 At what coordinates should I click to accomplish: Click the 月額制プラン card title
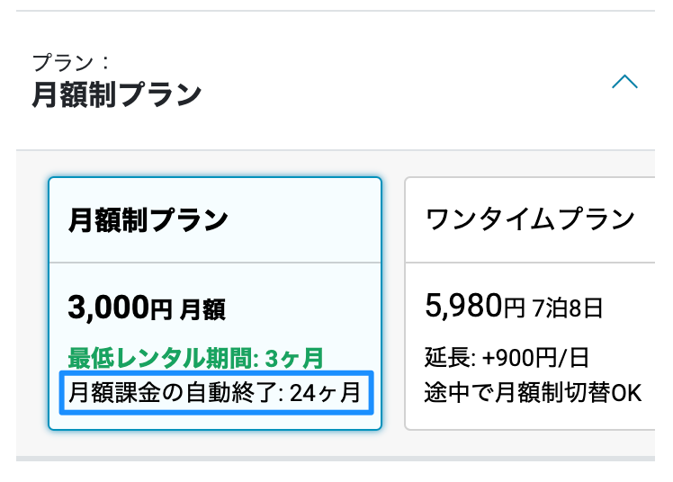(x=148, y=220)
